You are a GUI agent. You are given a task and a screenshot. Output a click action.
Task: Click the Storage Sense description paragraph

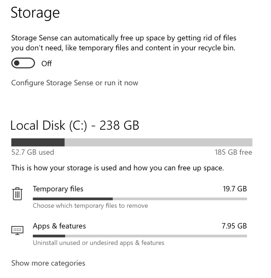(124, 43)
